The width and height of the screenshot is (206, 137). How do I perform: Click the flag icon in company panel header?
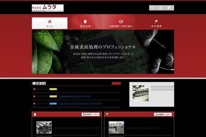(x=107, y=114)
